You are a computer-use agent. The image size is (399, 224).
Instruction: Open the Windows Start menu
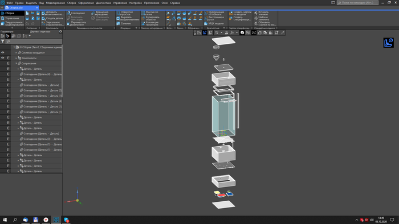[5, 219]
